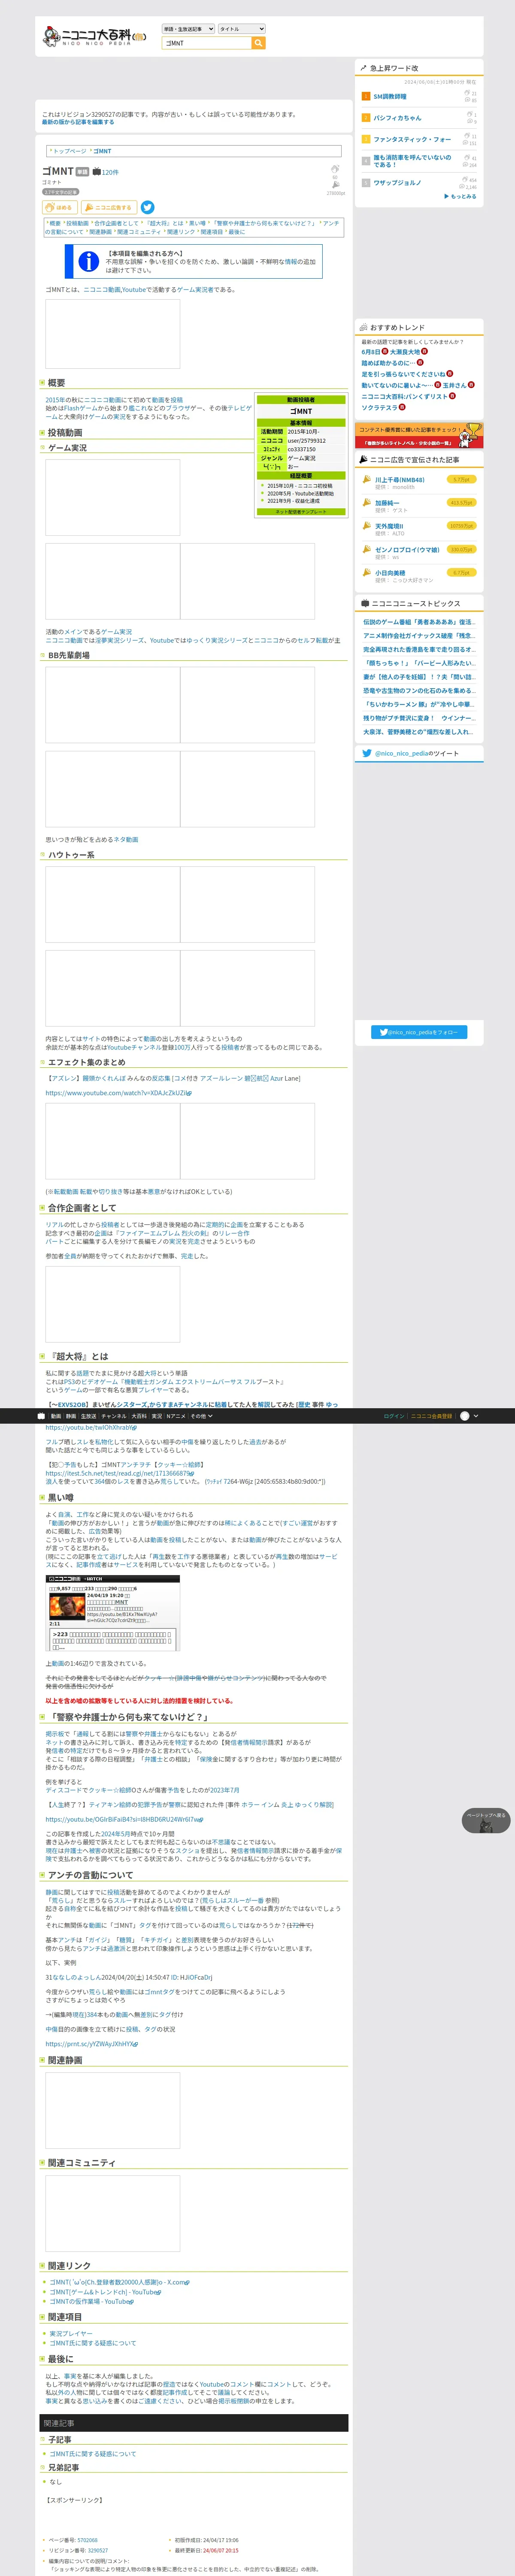Image resolution: width=515 pixels, height=2576 pixels.
Task: Click the ゼンノロブロイ(ウマ娘) advertised article
Action: click(407, 550)
